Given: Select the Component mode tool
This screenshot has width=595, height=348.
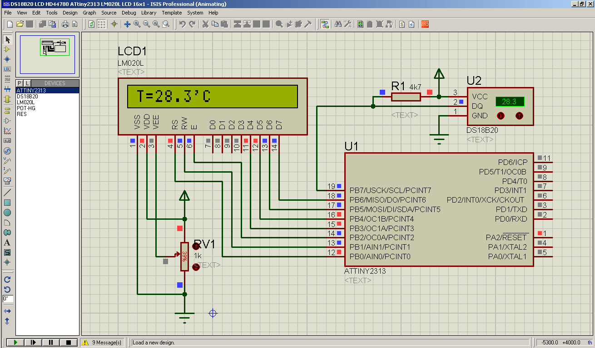Looking at the screenshot, I should [7, 49].
